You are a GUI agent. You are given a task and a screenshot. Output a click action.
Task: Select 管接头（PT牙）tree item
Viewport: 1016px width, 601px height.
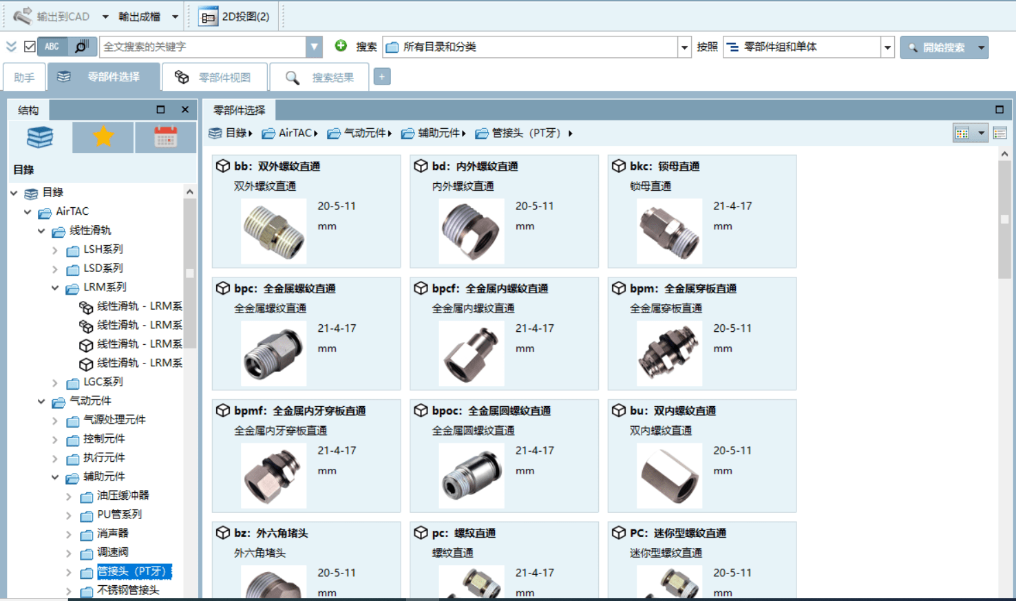134,571
